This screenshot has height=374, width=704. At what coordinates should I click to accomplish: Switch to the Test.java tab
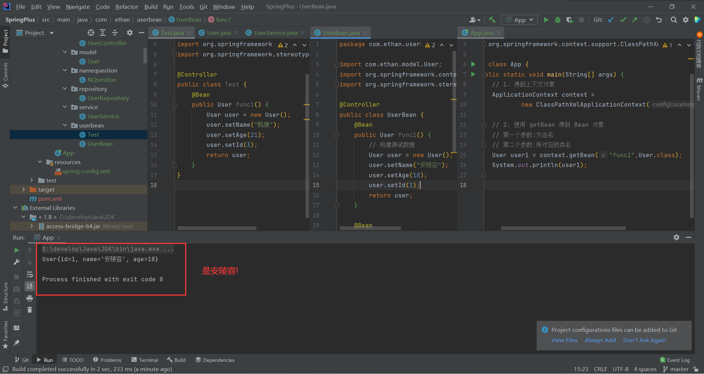click(x=172, y=33)
